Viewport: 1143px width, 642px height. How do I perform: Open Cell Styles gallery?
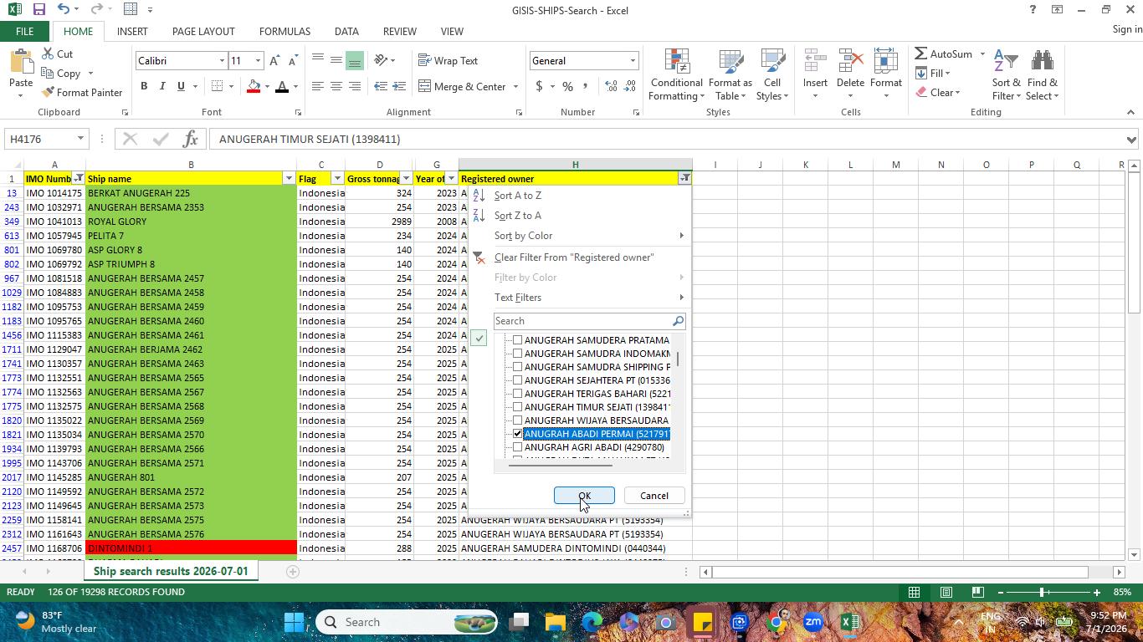[772, 75]
